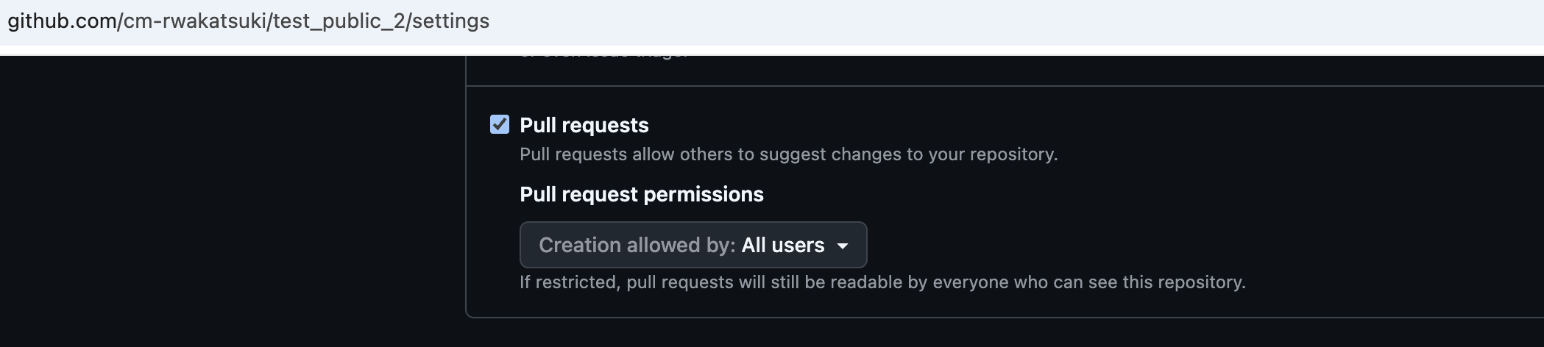Uncheck the Pull requests checkbox
The height and width of the screenshot is (347, 1544).
[x=500, y=124]
